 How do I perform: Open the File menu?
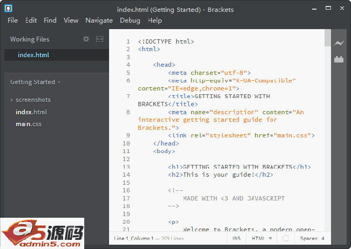pos(13,20)
